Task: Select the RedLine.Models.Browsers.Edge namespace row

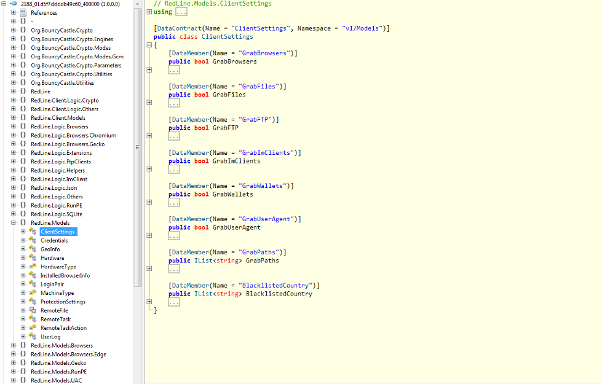Action: (68, 354)
